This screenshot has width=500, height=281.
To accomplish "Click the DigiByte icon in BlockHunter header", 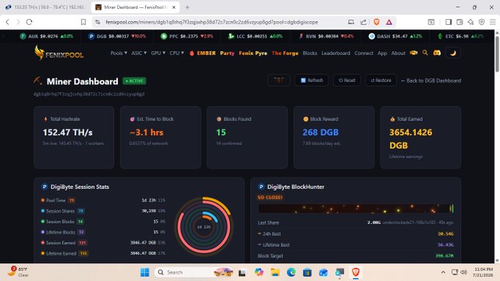I will click(261, 187).
